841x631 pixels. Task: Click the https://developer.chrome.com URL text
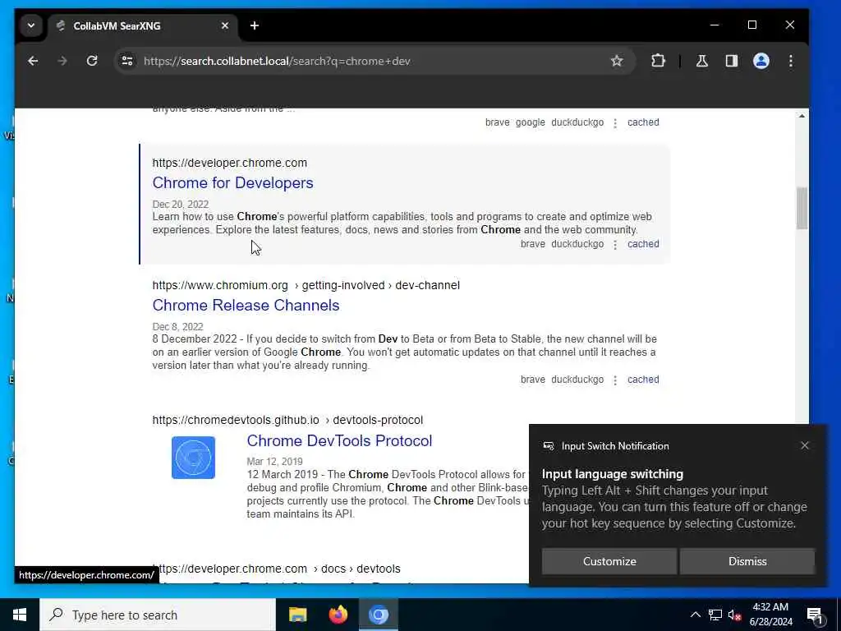230,163
